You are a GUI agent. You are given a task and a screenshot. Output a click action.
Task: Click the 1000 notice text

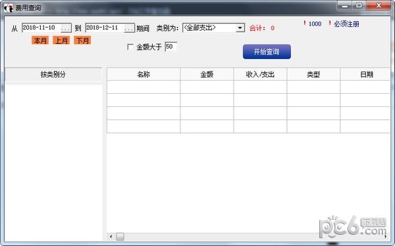pos(315,24)
